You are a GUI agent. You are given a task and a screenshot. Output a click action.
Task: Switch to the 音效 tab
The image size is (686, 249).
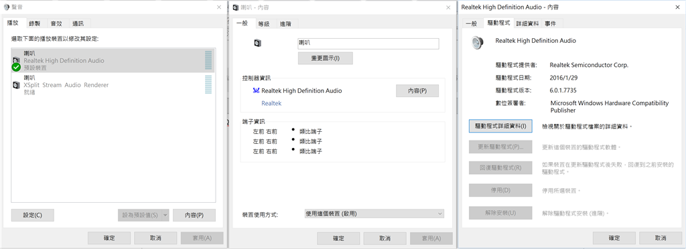click(x=56, y=23)
